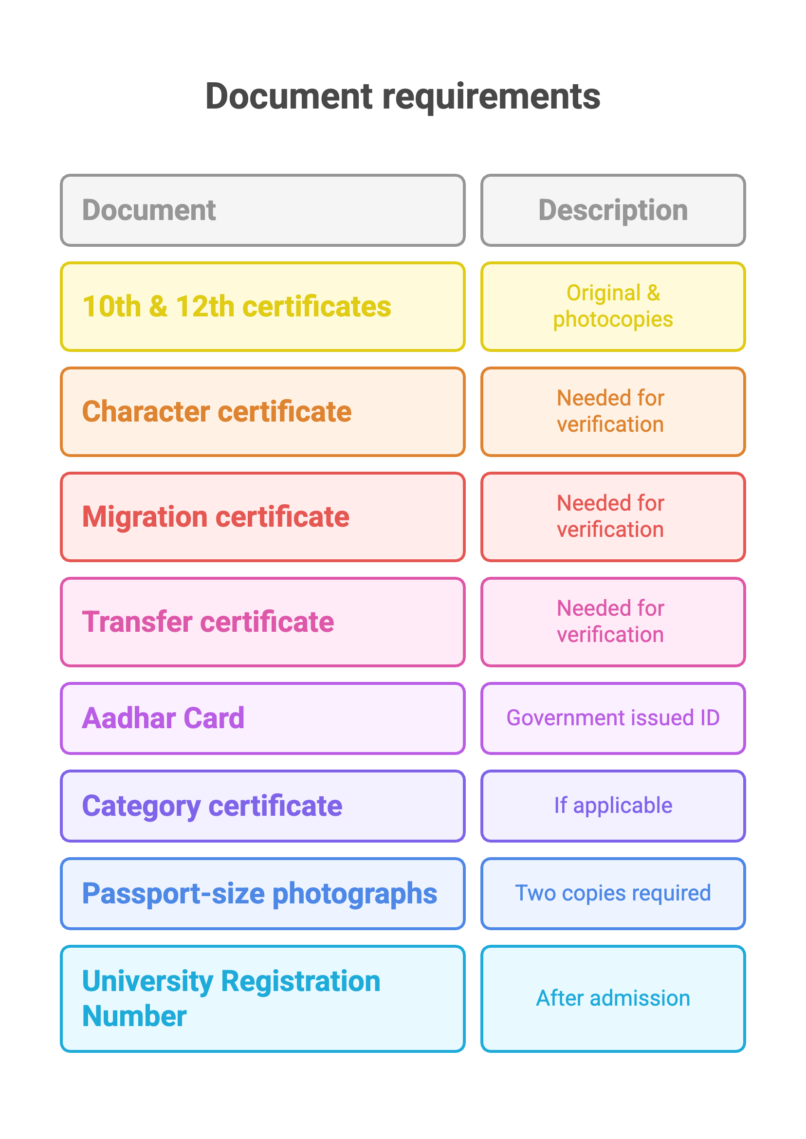Image resolution: width=806 pixels, height=1139 pixels.
Task: Click the word 'Document' in the page title
Action: [x=289, y=97]
